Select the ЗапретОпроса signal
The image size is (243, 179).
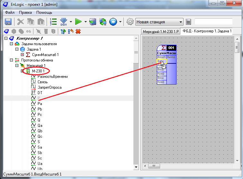pos(50,87)
